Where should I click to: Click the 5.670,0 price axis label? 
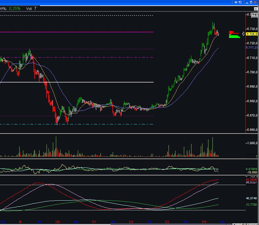point(252,115)
